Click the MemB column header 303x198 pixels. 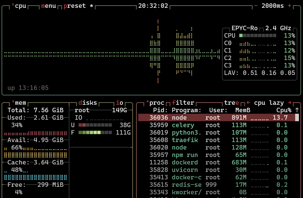(243, 110)
